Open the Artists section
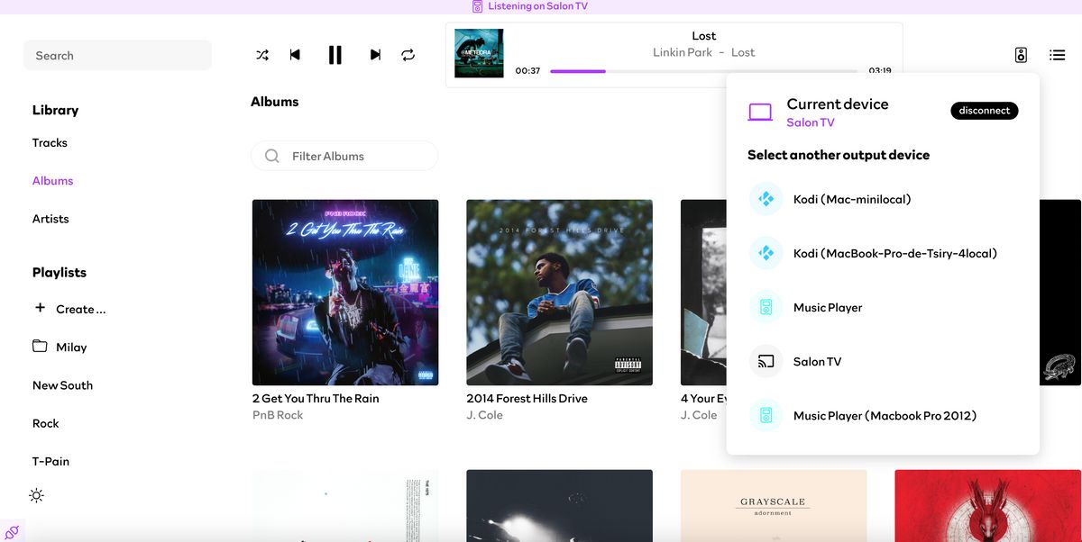Image resolution: width=1082 pixels, height=542 pixels. click(50, 218)
